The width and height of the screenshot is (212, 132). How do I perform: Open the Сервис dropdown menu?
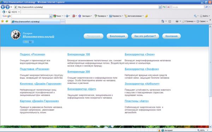[202, 21]
